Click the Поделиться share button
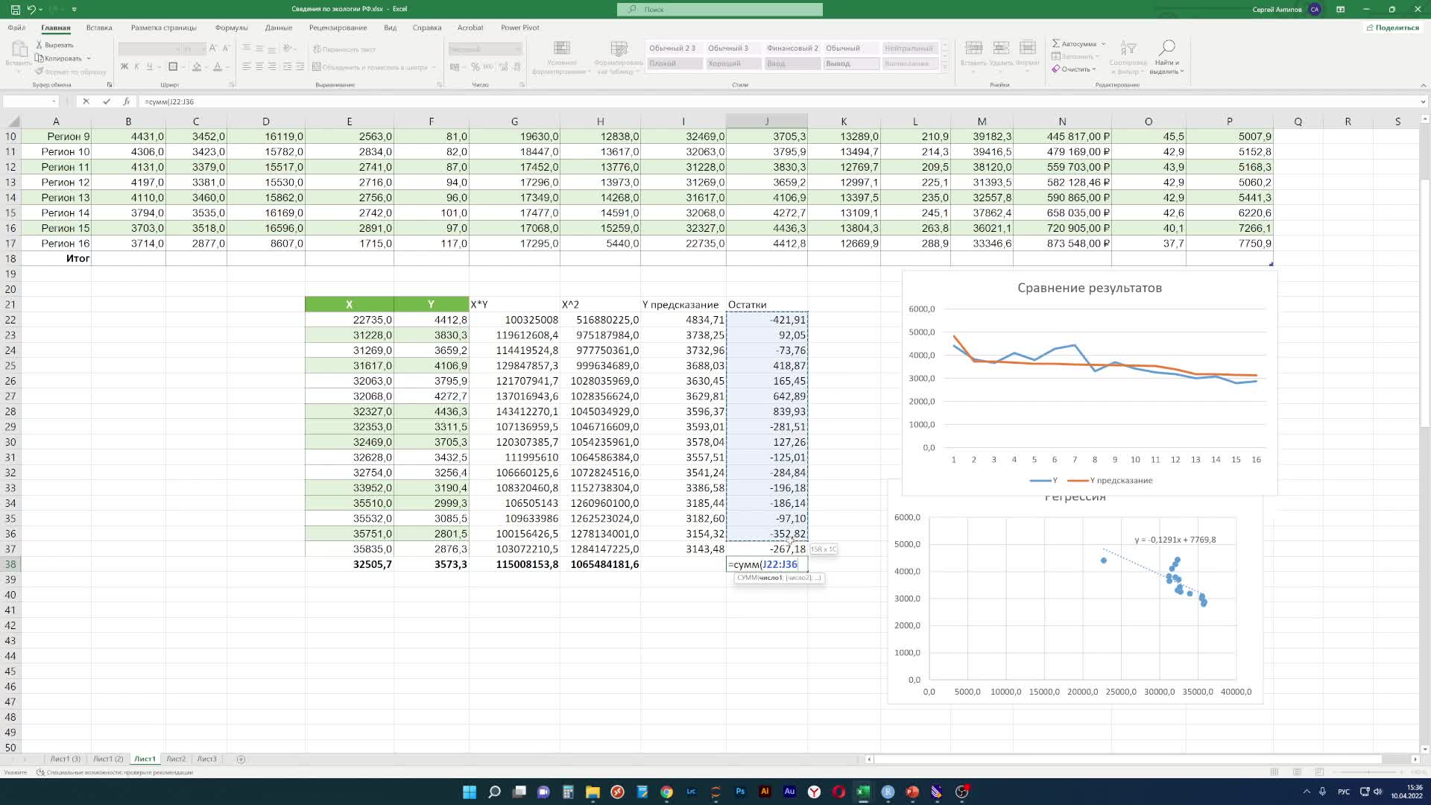Image resolution: width=1431 pixels, height=805 pixels. coord(1392,28)
